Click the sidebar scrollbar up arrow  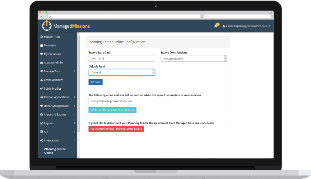pos(79,34)
